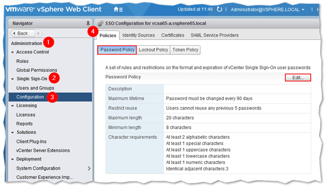
Task: Click the Maximum lifetime row label
Action: (x=126, y=99)
